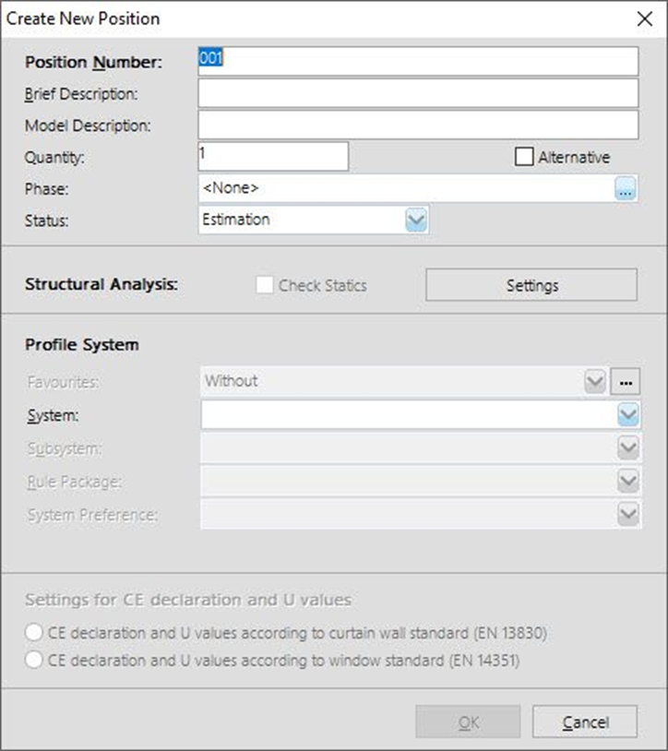Expand the Subsystem dropdown
The image size is (668, 751).
click(x=627, y=448)
